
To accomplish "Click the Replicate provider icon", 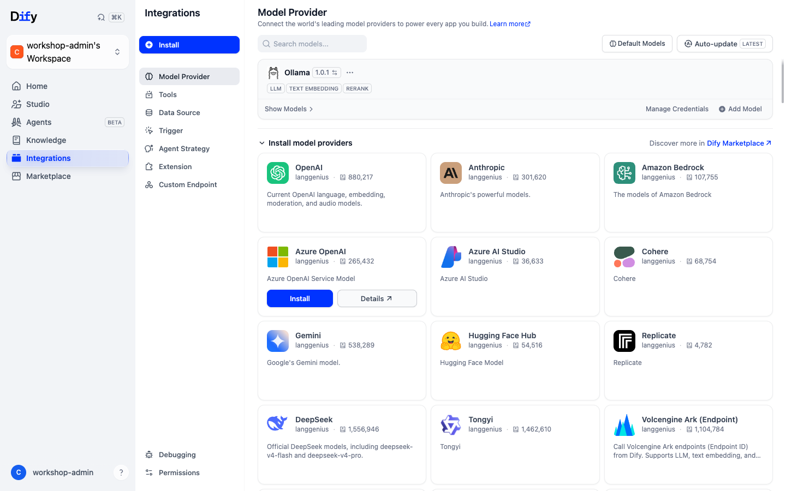I will [x=624, y=341].
